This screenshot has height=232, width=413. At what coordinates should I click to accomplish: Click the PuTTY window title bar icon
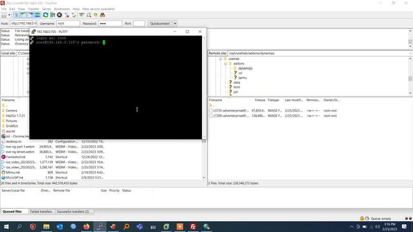[x=34, y=32]
